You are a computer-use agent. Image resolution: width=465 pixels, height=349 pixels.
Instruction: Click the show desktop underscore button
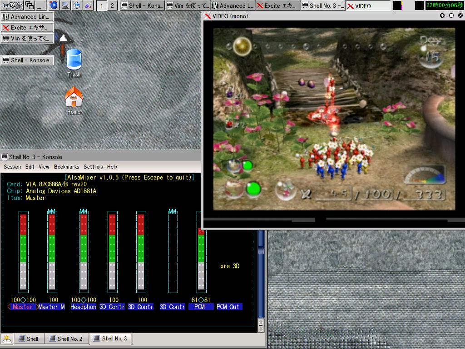tap(40, 5)
